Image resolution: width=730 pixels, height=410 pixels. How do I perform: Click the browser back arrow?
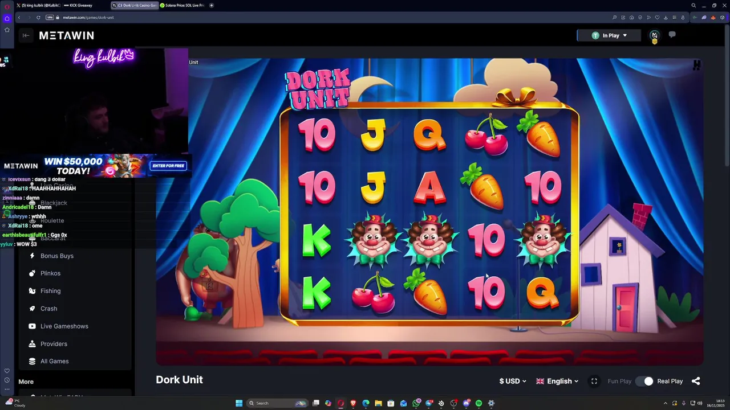[19, 17]
